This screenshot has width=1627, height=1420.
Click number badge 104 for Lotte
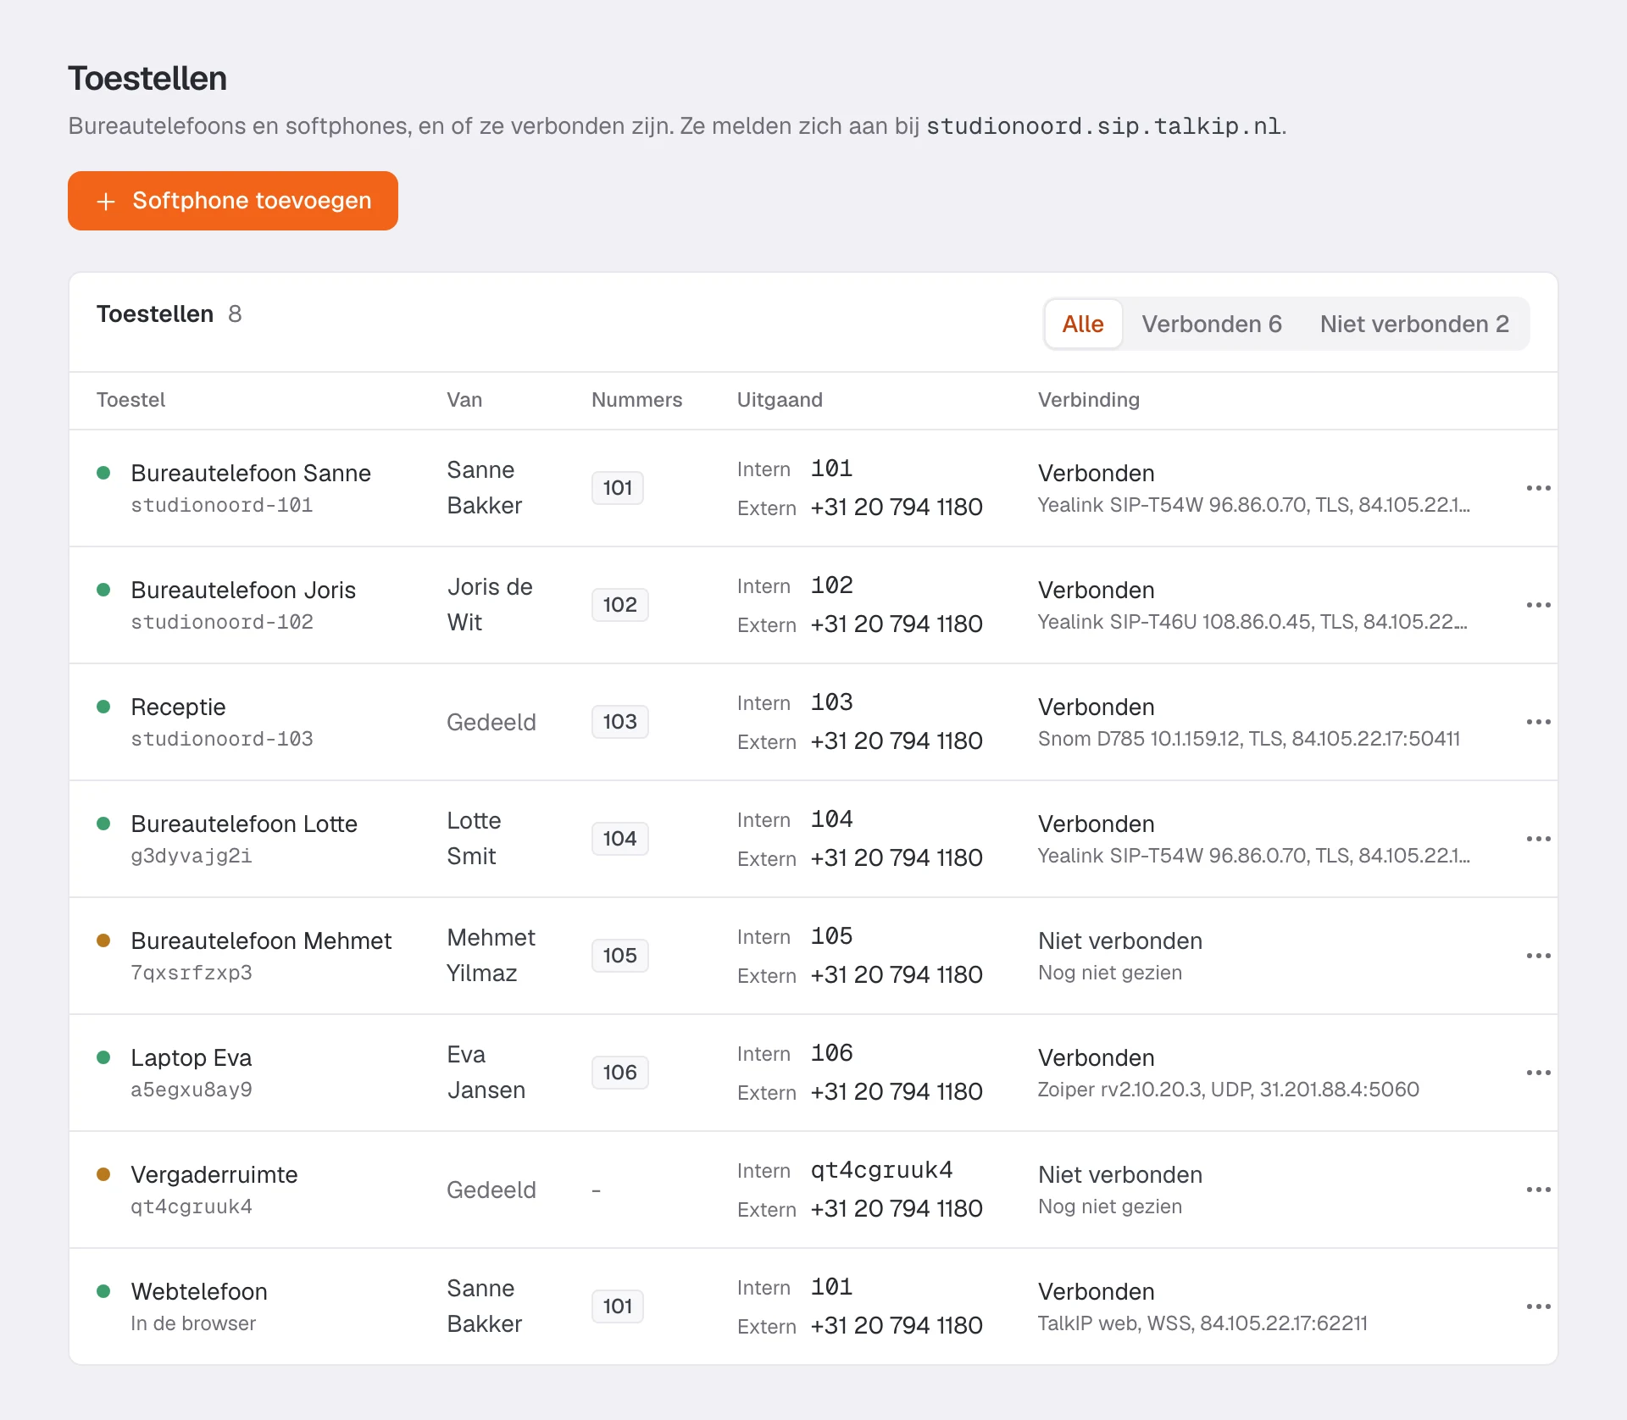click(619, 839)
